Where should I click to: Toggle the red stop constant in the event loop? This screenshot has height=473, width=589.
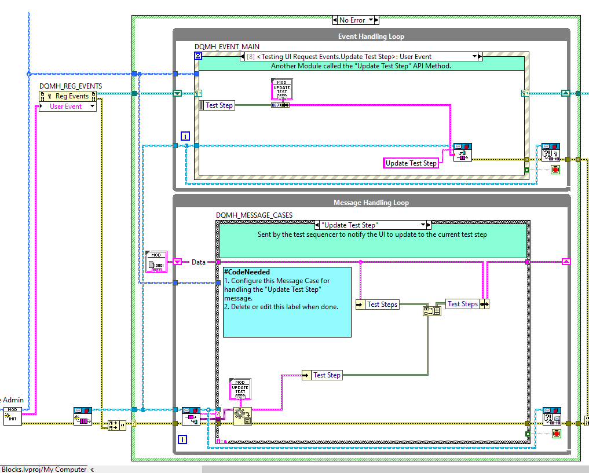pyautogui.click(x=555, y=170)
